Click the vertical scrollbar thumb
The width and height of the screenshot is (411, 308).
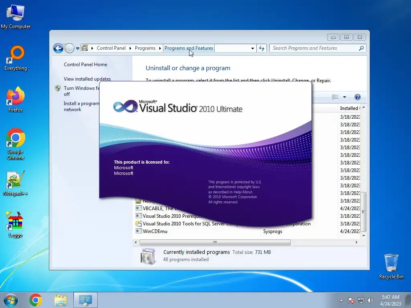(x=363, y=212)
